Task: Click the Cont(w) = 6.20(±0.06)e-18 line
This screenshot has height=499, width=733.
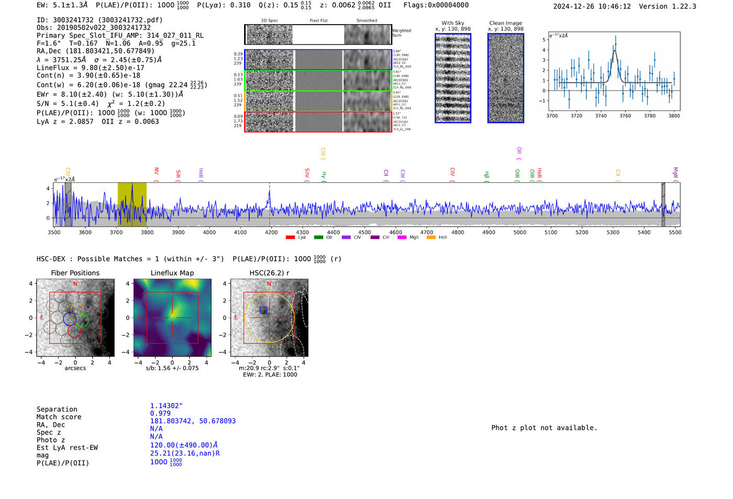Action: [122, 85]
